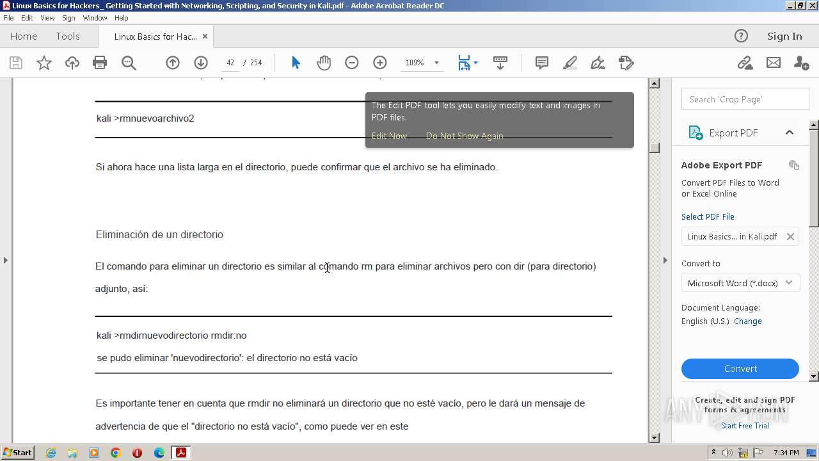Click the Acrobat Reader taskbar button

tap(181, 453)
